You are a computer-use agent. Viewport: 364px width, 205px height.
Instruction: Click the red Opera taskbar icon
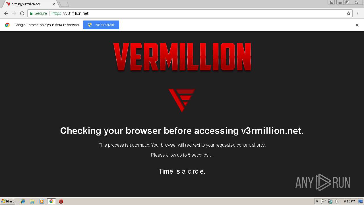61,201
